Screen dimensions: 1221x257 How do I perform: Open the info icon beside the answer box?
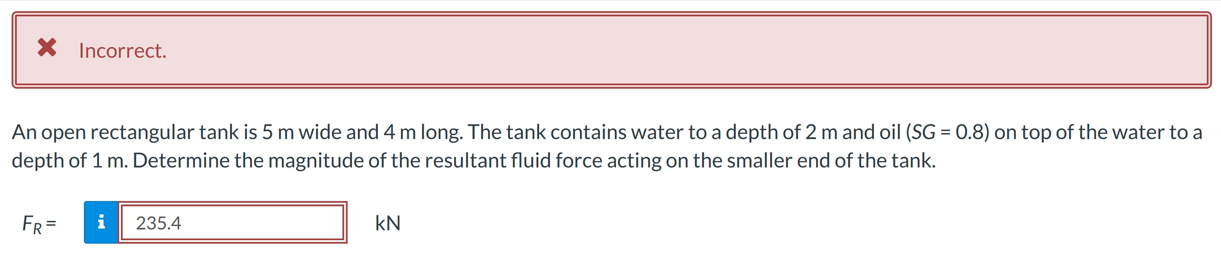pos(101,224)
